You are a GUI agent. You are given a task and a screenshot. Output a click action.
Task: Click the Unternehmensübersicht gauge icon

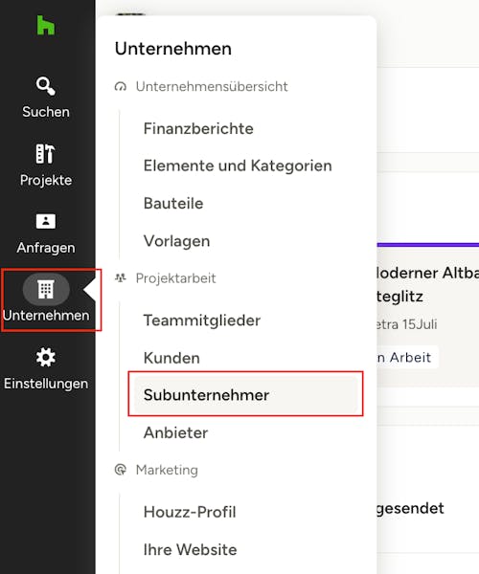click(121, 87)
